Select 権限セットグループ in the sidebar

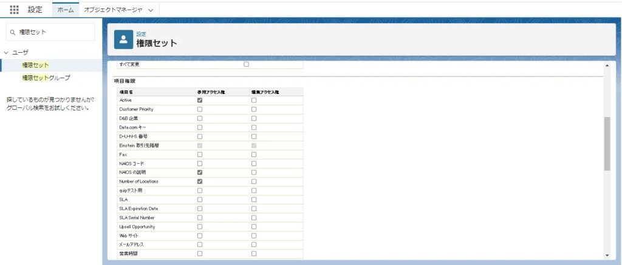(x=46, y=78)
